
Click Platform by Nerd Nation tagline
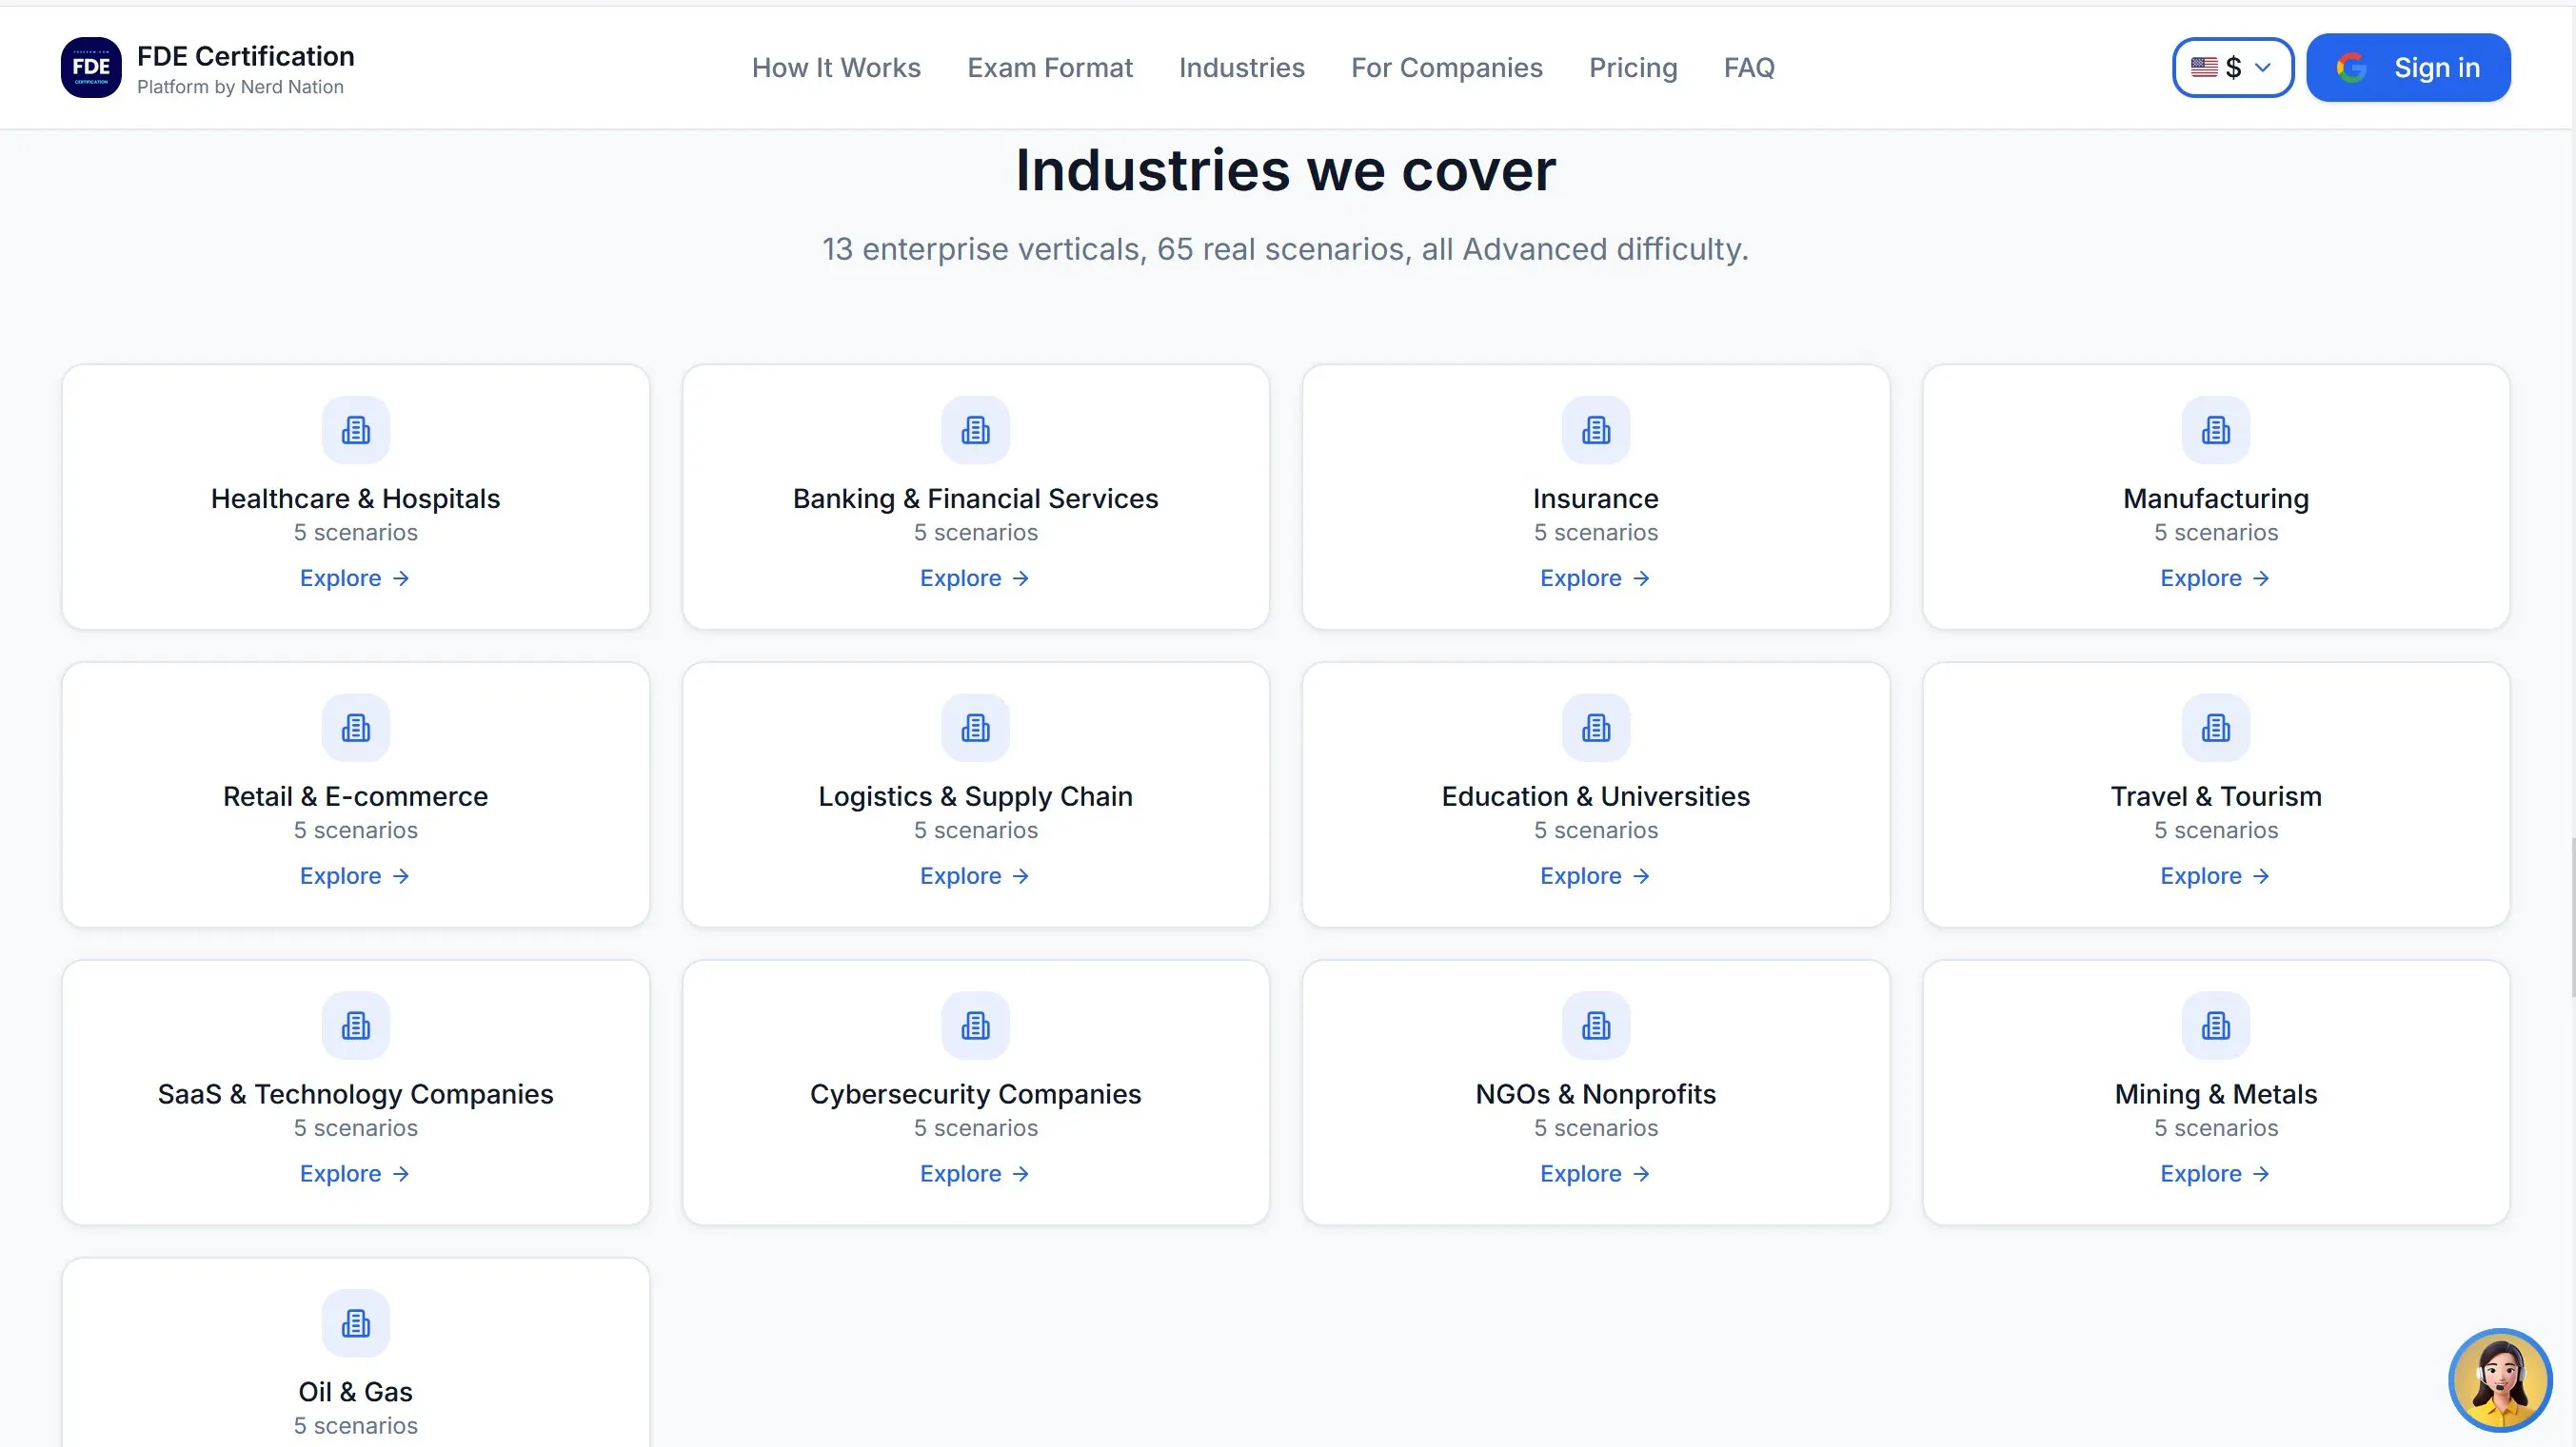coord(240,87)
